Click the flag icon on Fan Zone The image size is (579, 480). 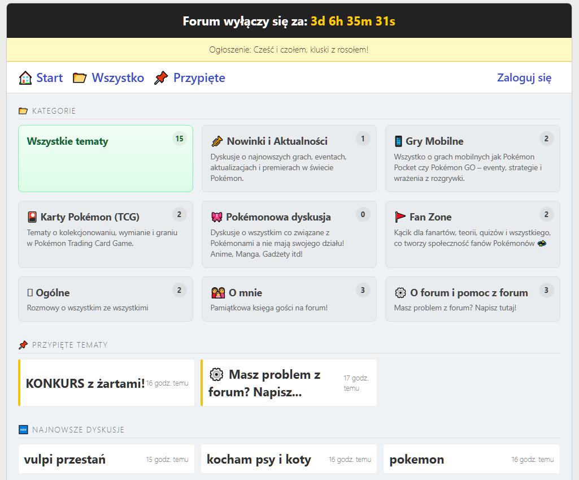click(x=402, y=215)
